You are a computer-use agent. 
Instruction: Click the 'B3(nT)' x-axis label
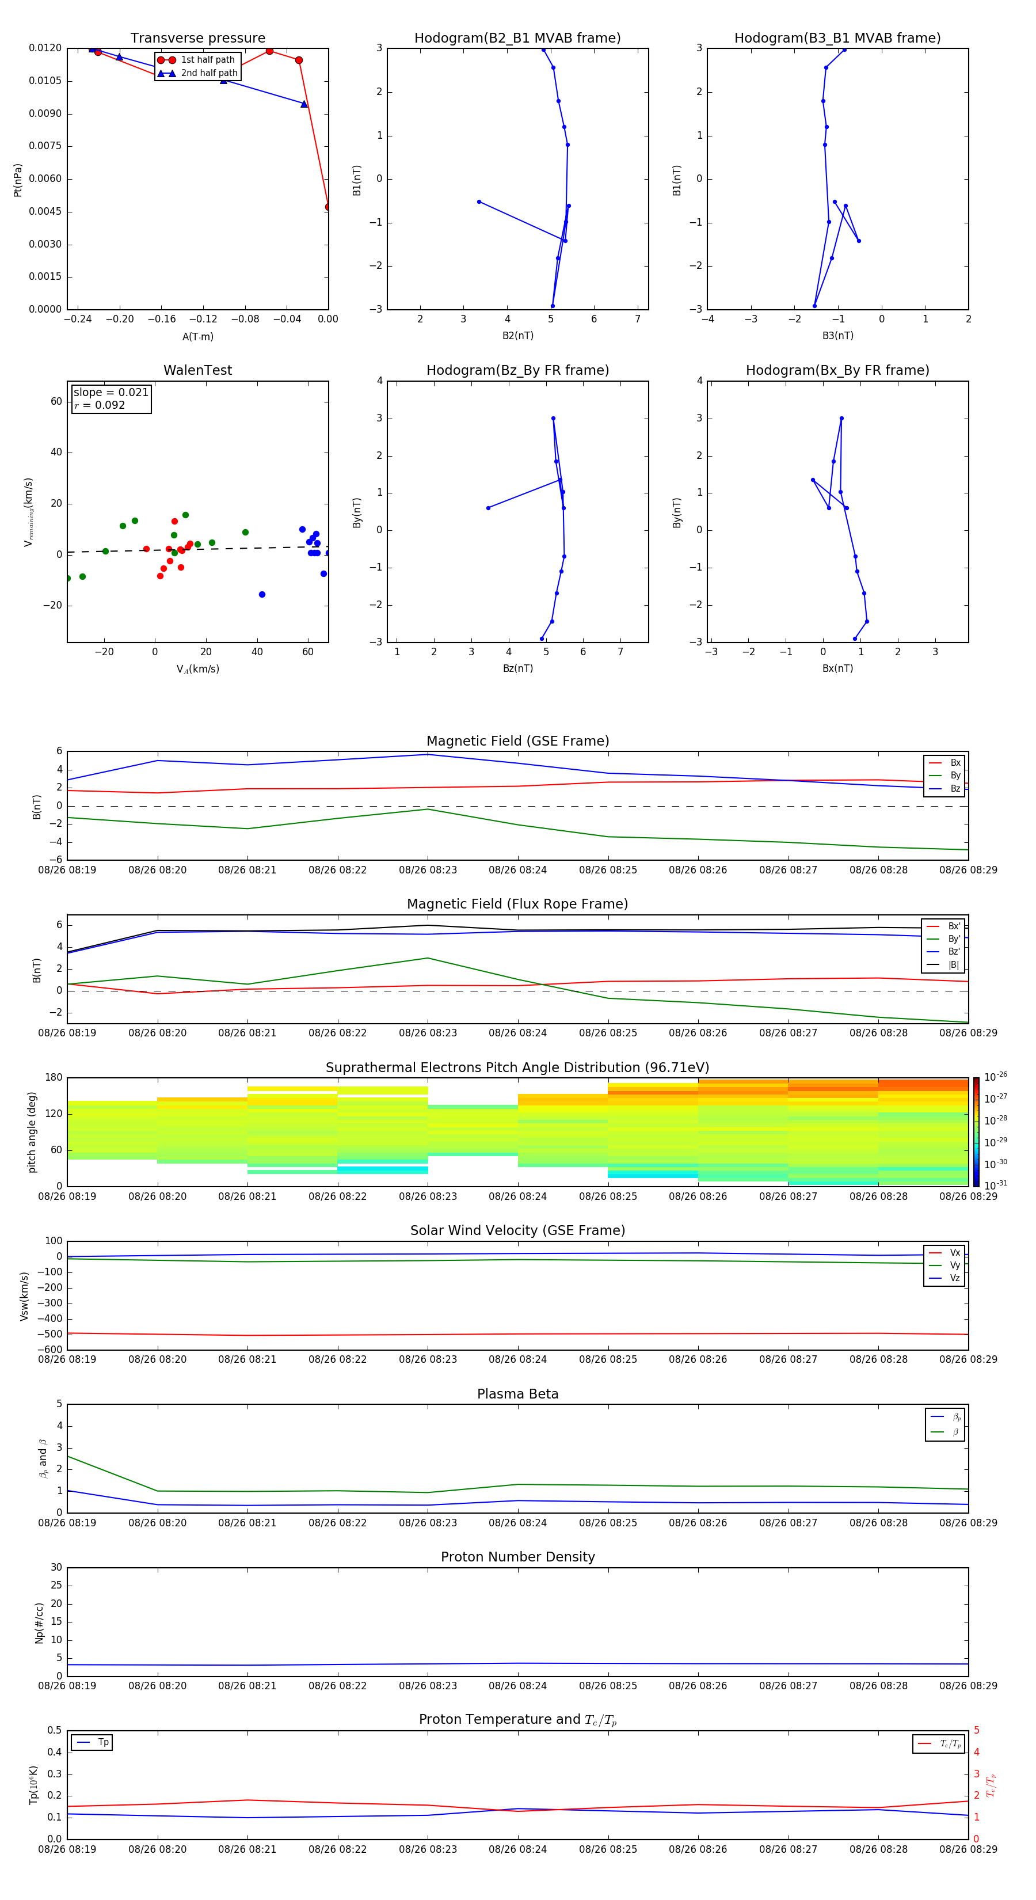point(837,336)
